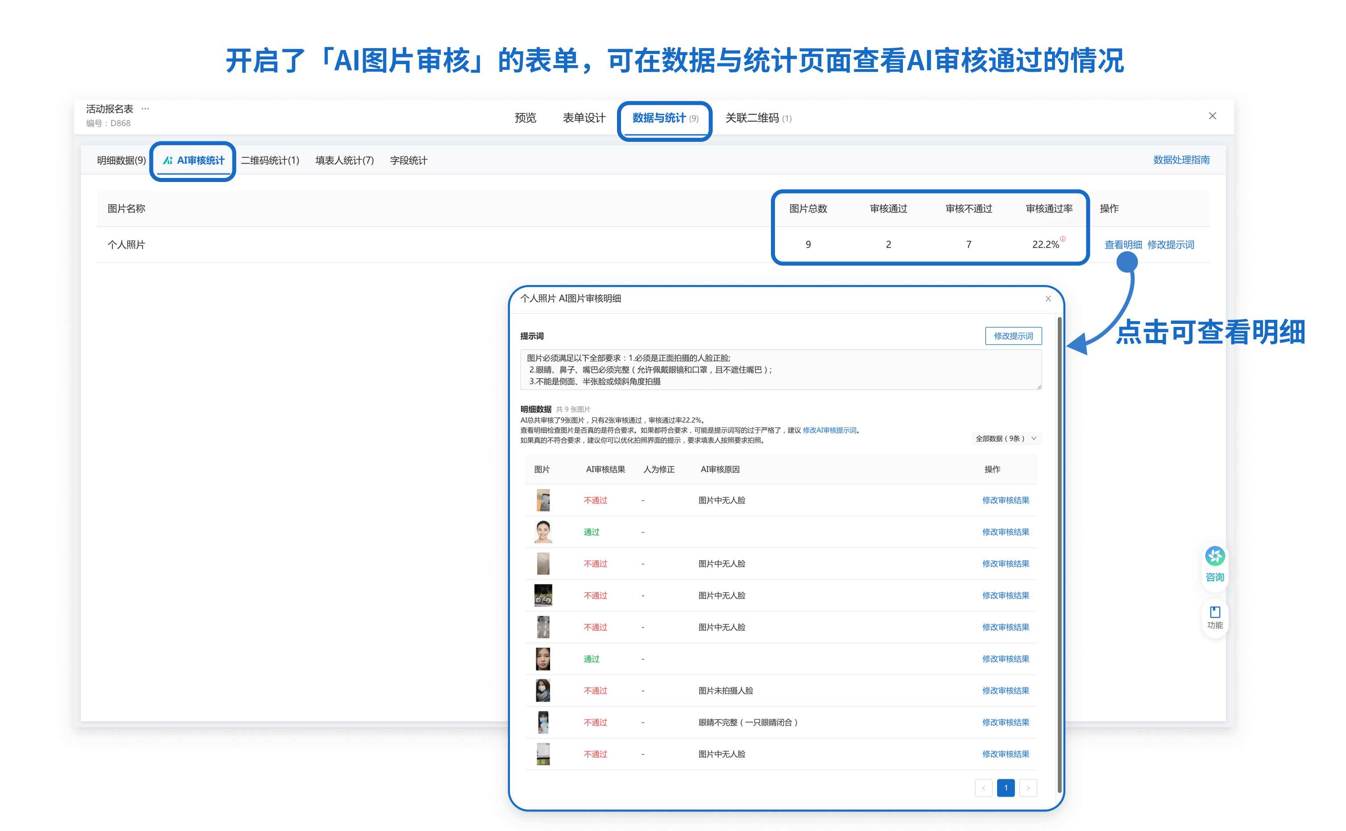Click the next page arrow in pagination
The image size is (1346, 831).
click(1028, 788)
